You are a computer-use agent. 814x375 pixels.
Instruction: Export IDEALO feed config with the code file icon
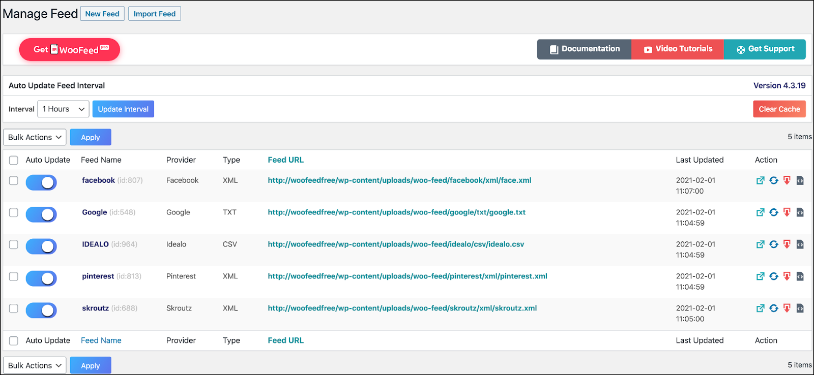(800, 244)
